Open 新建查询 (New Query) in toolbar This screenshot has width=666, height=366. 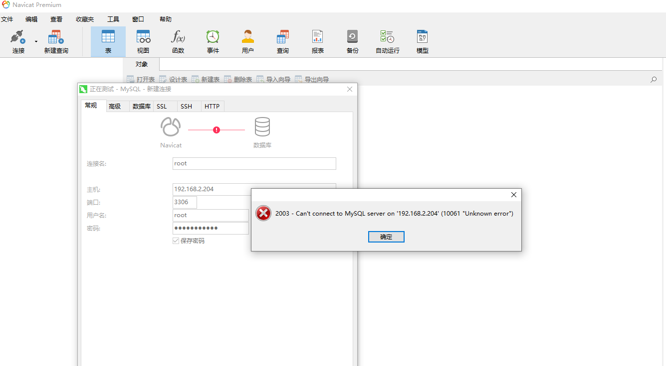pos(56,42)
